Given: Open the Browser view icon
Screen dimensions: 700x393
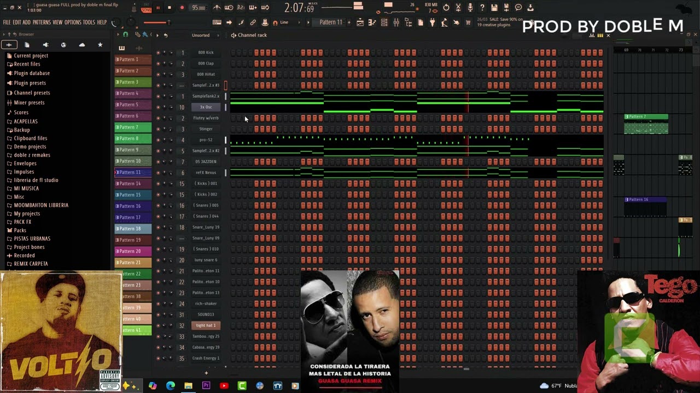Looking at the screenshot, I should click(x=408, y=22).
